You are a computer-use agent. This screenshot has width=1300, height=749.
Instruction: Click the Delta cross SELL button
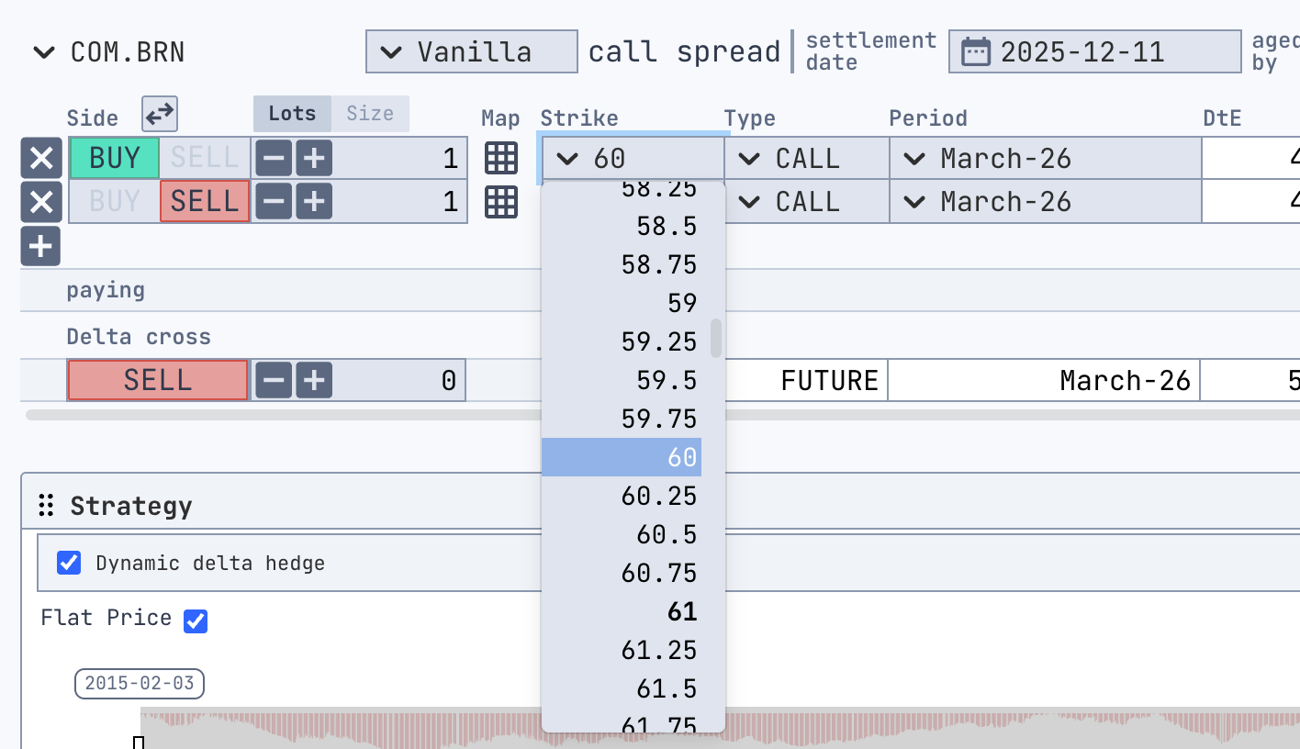point(158,380)
